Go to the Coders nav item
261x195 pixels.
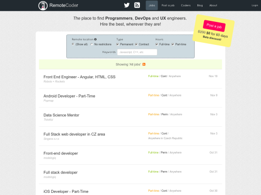[x=186, y=5]
